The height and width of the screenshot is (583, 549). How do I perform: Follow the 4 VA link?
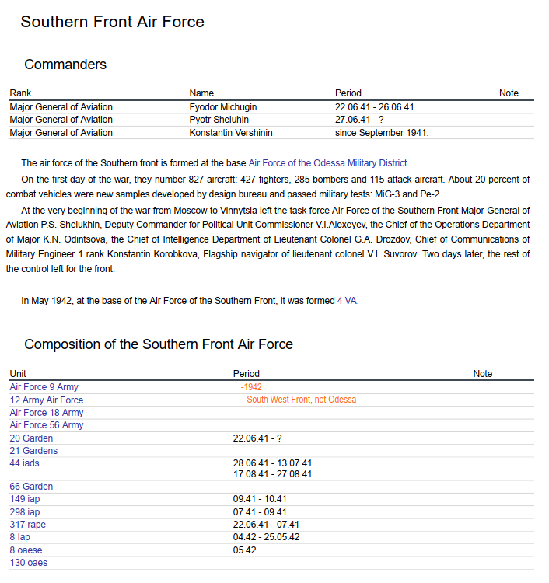[x=348, y=301]
